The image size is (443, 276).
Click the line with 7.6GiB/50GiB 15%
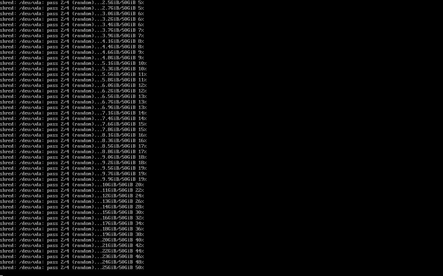(x=73, y=124)
